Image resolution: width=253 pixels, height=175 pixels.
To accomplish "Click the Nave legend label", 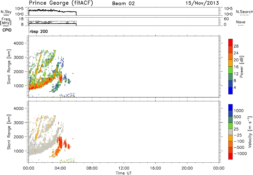I will coord(241,22).
